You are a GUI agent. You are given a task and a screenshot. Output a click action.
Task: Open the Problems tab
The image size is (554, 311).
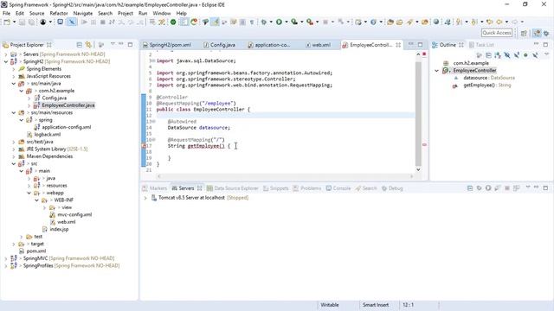point(307,188)
